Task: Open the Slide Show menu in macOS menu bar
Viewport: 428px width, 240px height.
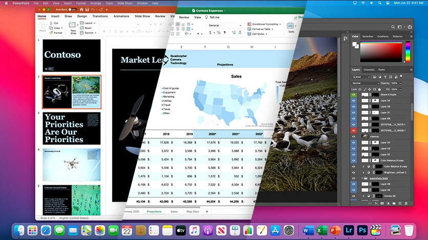Action: (x=125, y=3)
